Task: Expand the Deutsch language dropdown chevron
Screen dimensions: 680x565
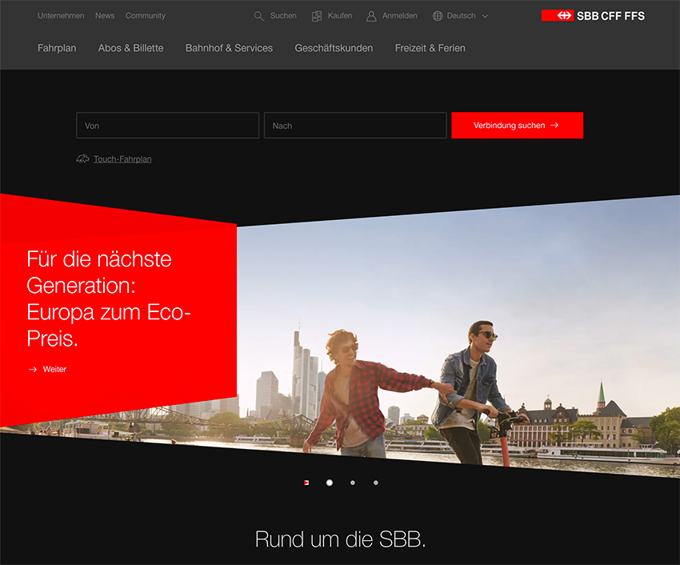Action: (486, 16)
